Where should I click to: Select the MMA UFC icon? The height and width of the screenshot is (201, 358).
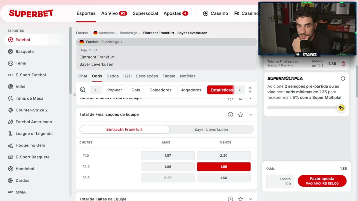11,192
